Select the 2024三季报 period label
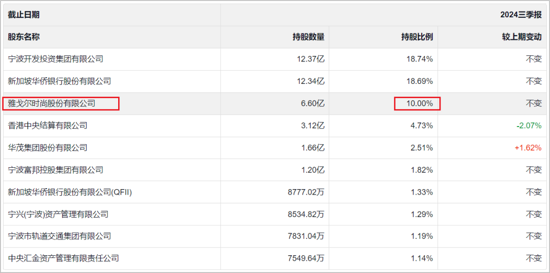The image size is (550, 273). (521, 15)
